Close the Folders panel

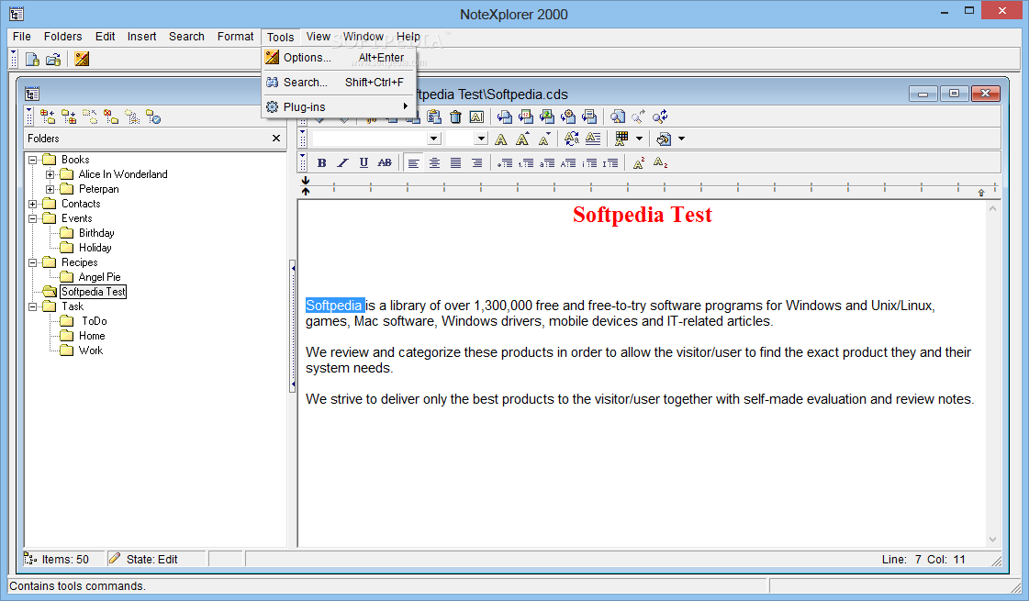coord(276,139)
